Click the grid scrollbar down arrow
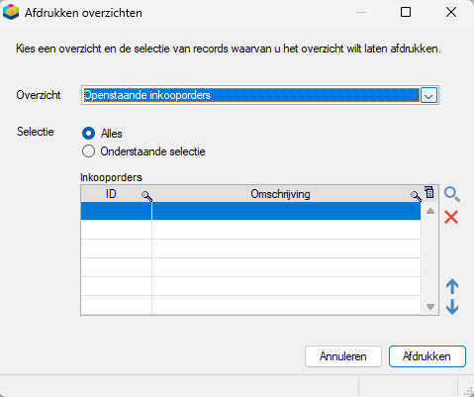Screen dimensions: 474x397 click(430, 307)
